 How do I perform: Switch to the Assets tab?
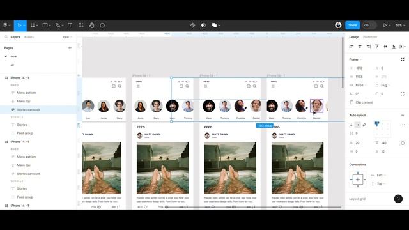(x=29, y=37)
